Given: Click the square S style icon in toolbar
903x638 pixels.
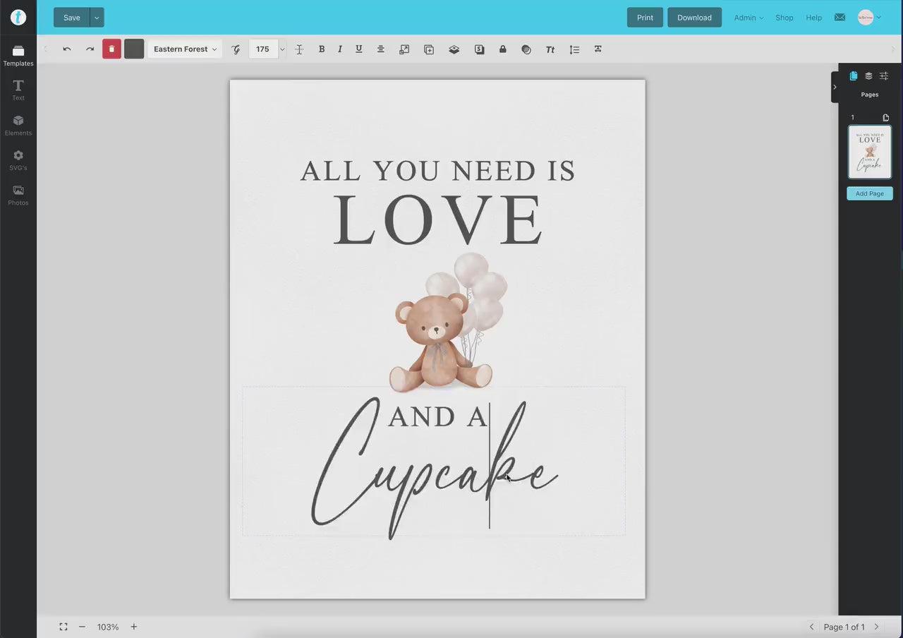Looking at the screenshot, I should [480, 49].
